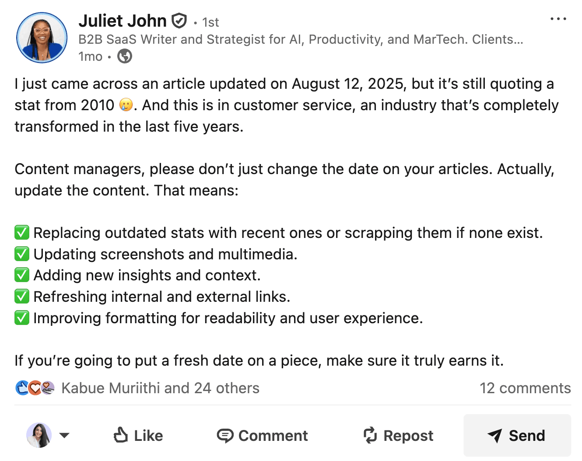Click the Like thumbs-up icon
Screen dimensions: 582x461
[120, 435]
